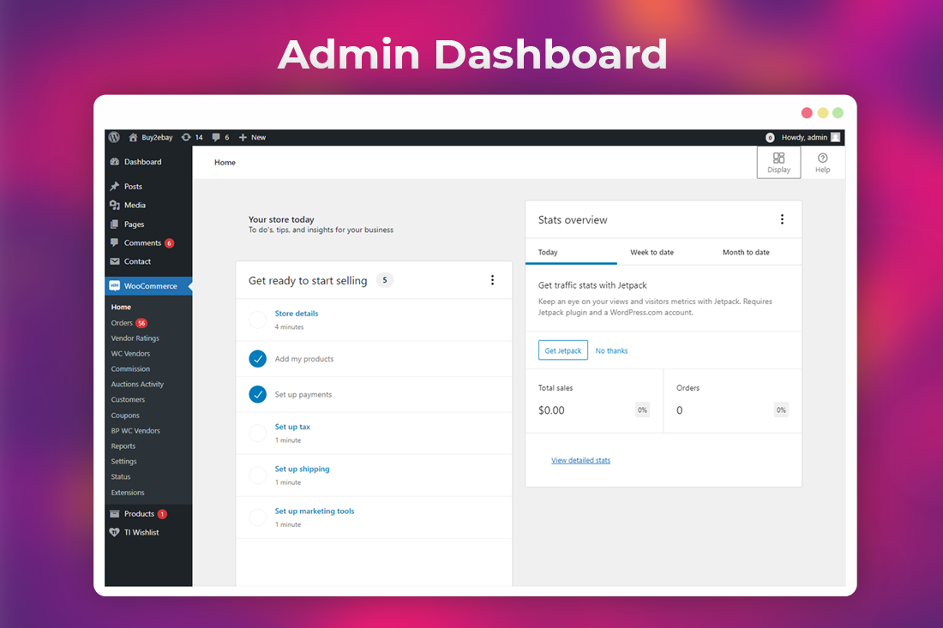Click the TI Wishlist heart icon

point(115,532)
